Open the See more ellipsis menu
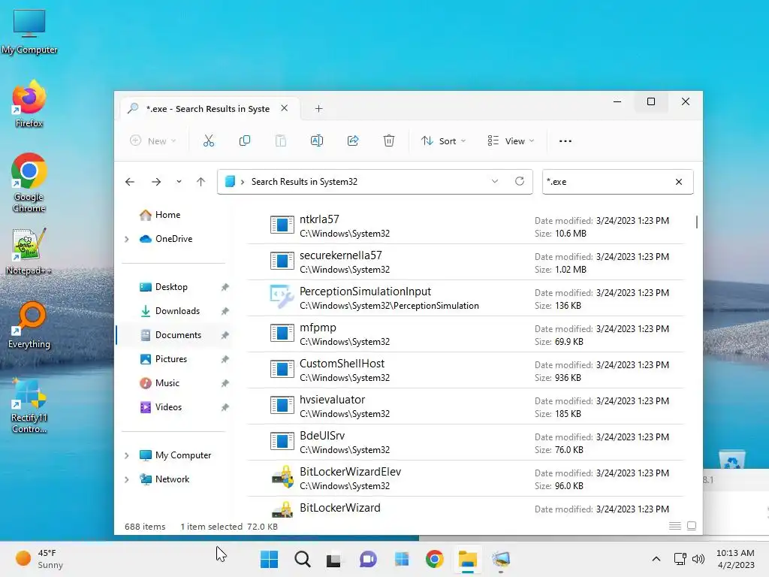Image resolution: width=769 pixels, height=577 pixels. point(565,140)
